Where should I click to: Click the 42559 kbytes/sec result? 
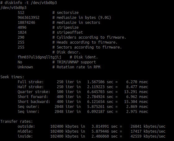click(x=148, y=136)
